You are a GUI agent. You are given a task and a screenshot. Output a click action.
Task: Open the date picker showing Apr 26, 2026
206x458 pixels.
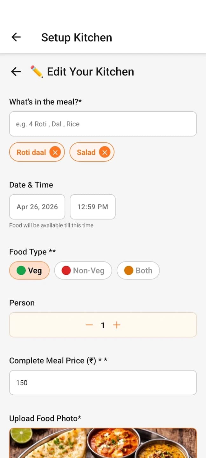tap(37, 207)
